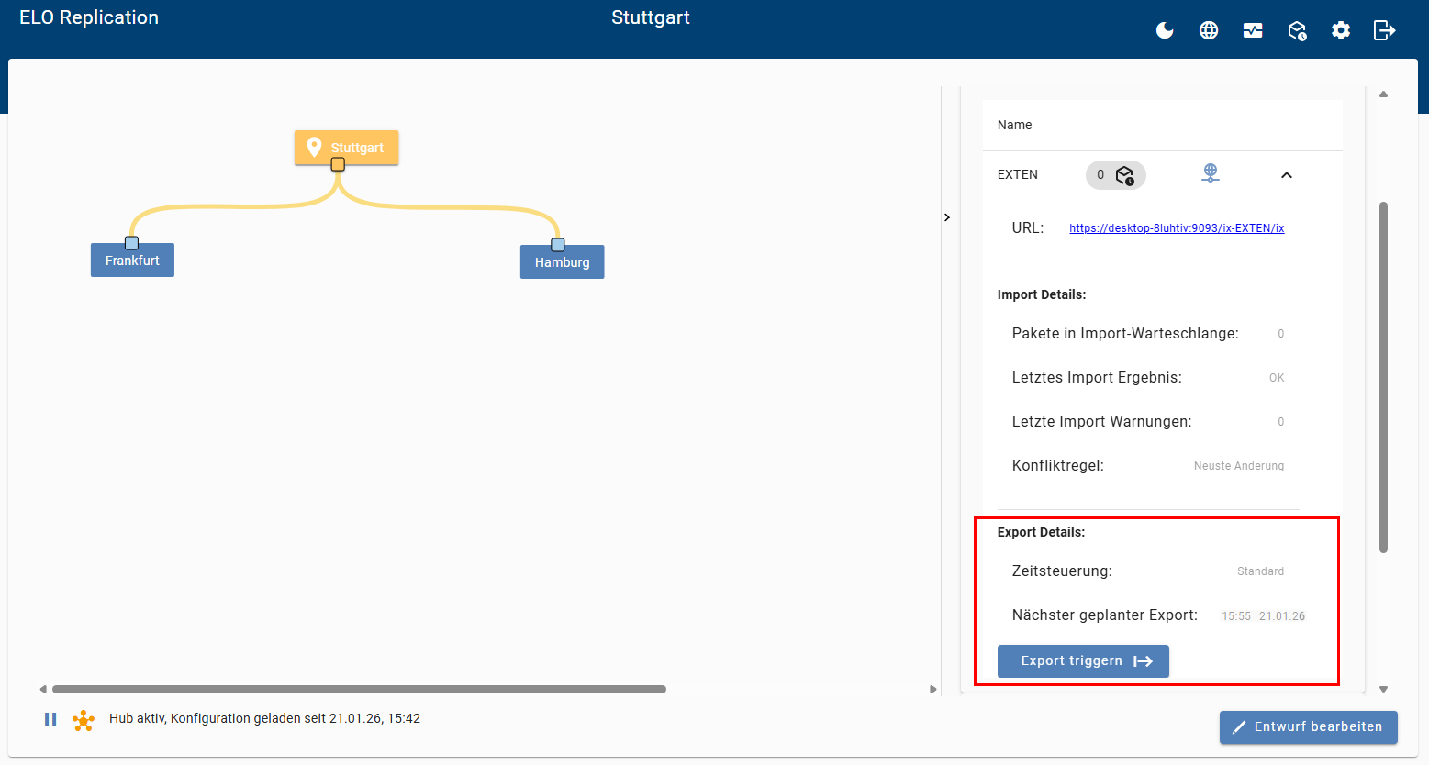The image size is (1429, 765).
Task: Open settings via the gear icon
Action: click(x=1341, y=30)
